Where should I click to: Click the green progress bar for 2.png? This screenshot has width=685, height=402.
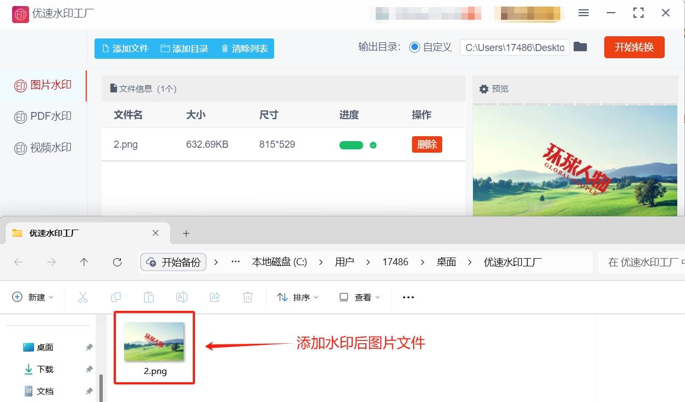coord(351,146)
